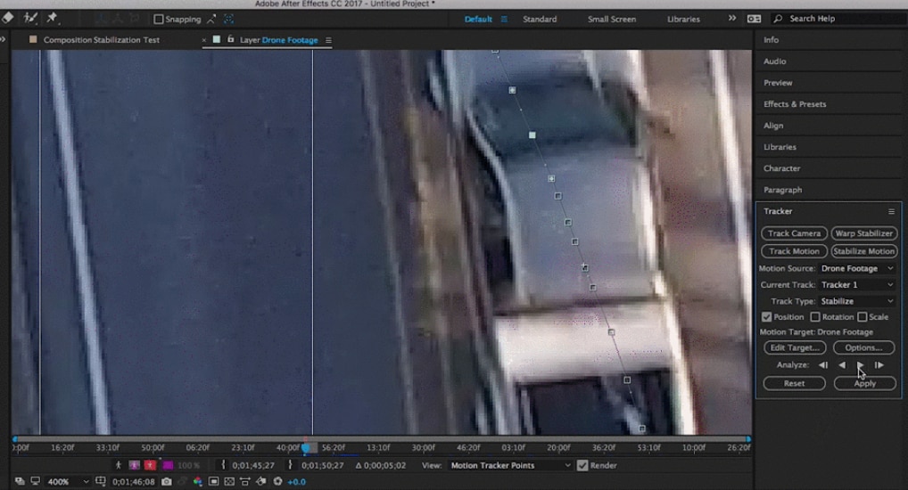
Task: Switch to Composition Stabilization Test tab
Action: point(102,40)
